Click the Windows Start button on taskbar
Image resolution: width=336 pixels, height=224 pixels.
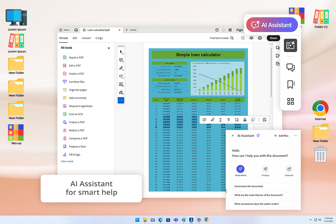point(137,220)
